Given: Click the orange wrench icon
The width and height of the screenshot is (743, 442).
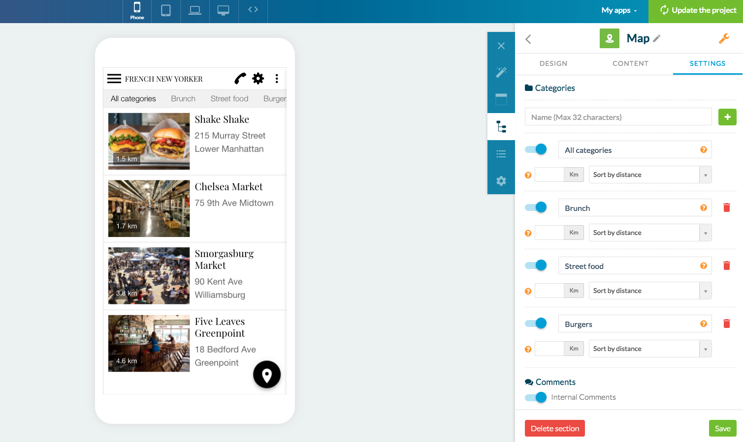Looking at the screenshot, I should [723, 38].
